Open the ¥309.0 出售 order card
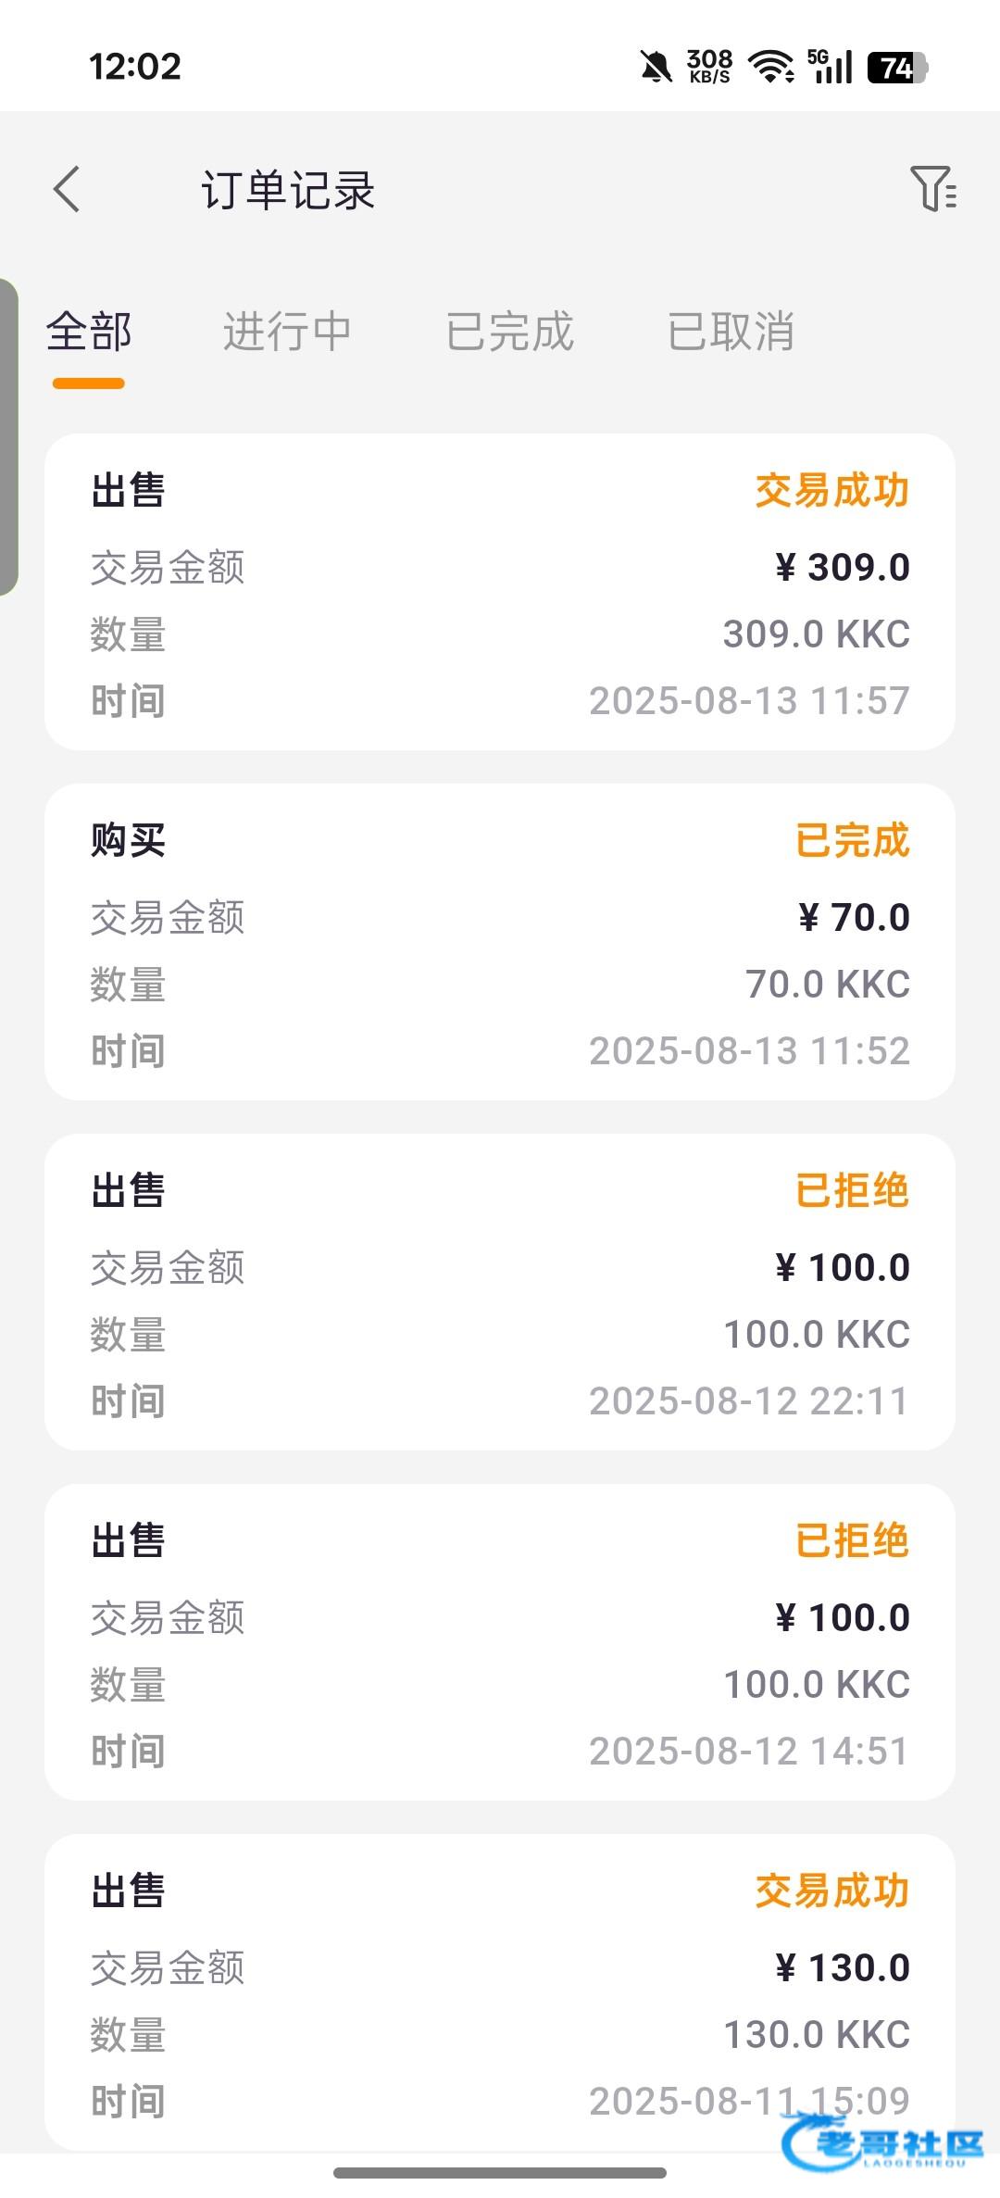 pyautogui.click(x=500, y=593)
